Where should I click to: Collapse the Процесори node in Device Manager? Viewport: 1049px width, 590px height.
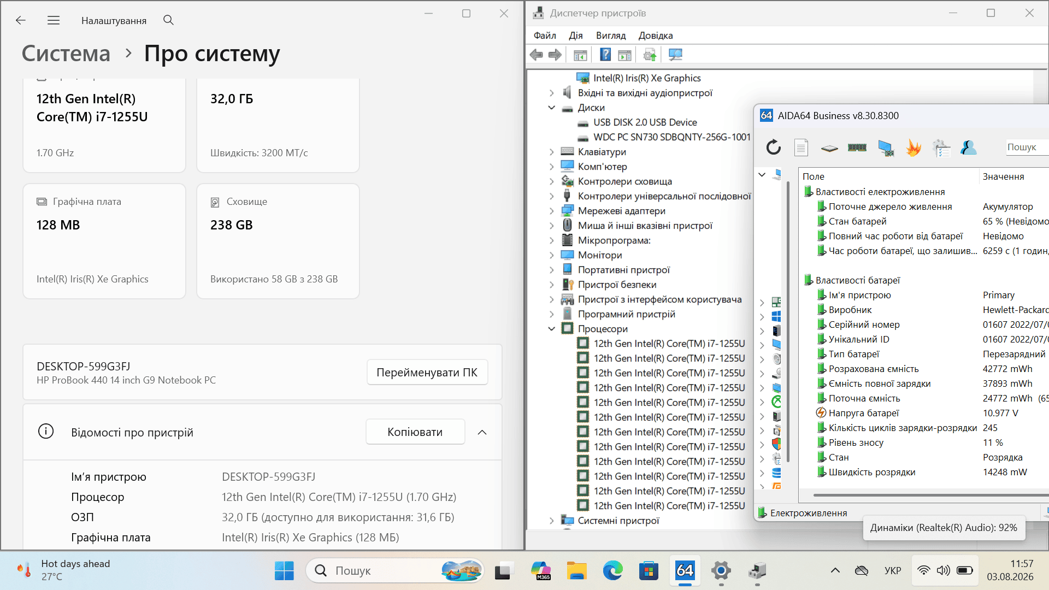(x=551, y=329)
